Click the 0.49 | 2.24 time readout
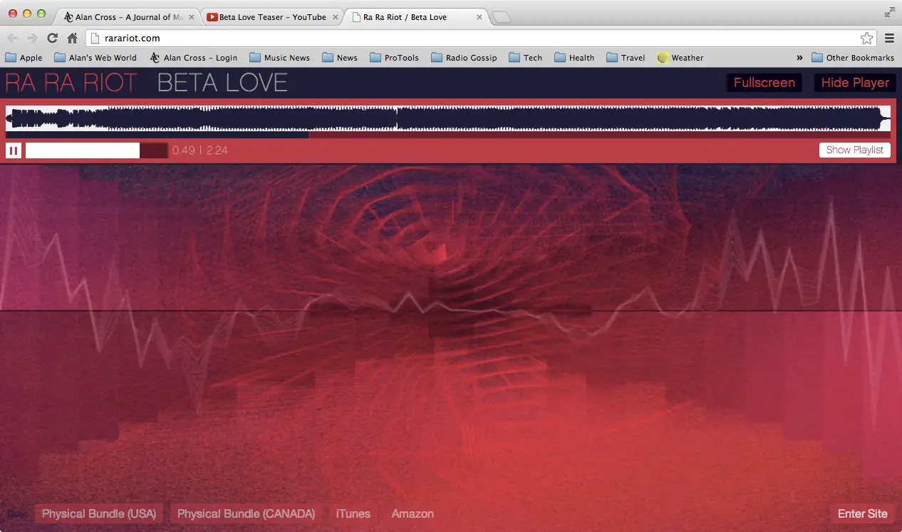 tap(200, 150)
